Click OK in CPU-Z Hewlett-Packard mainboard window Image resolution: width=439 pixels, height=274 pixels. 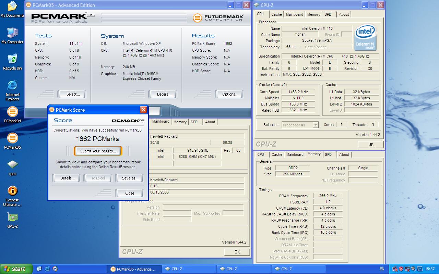(237, 252)
